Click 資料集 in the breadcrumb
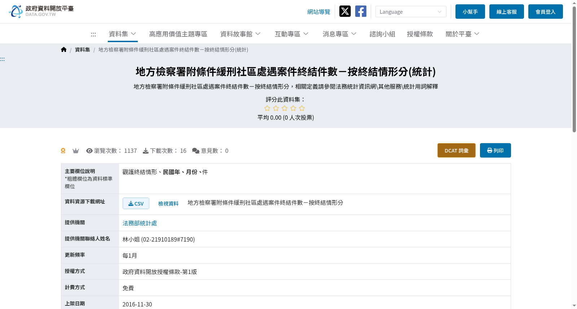Viewport: 577px width, 309px height. (83, 50)
